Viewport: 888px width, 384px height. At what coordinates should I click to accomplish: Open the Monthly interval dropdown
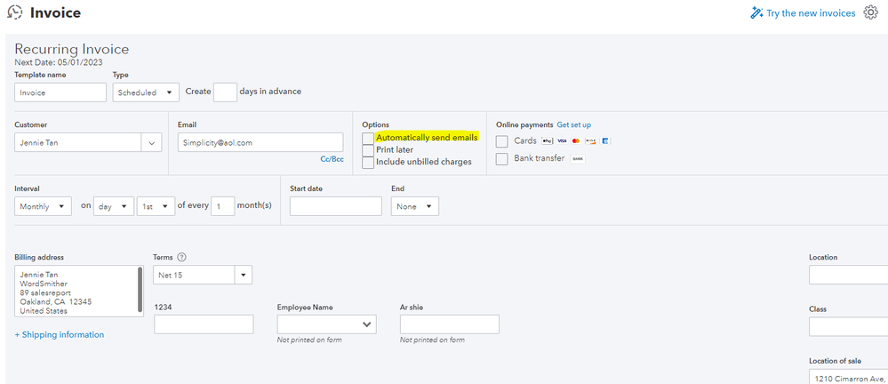pyautogui.click(x=44, y=206)
